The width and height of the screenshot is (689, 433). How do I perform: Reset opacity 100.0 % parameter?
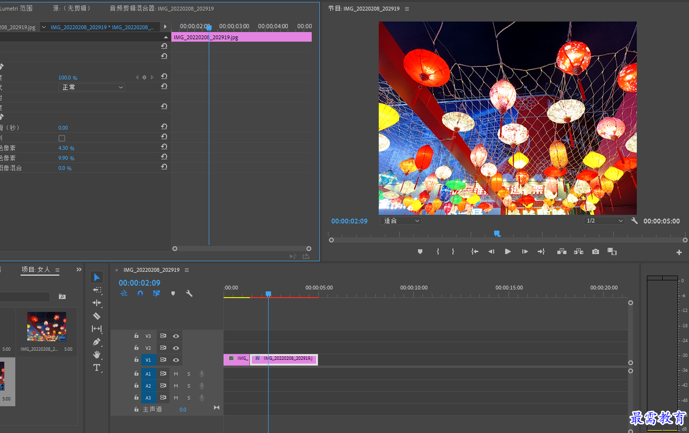(164, 76)
